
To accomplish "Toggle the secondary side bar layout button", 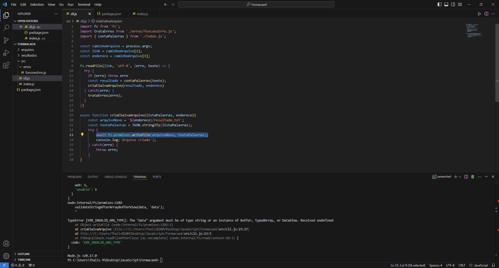I will [x=453, y=4].
